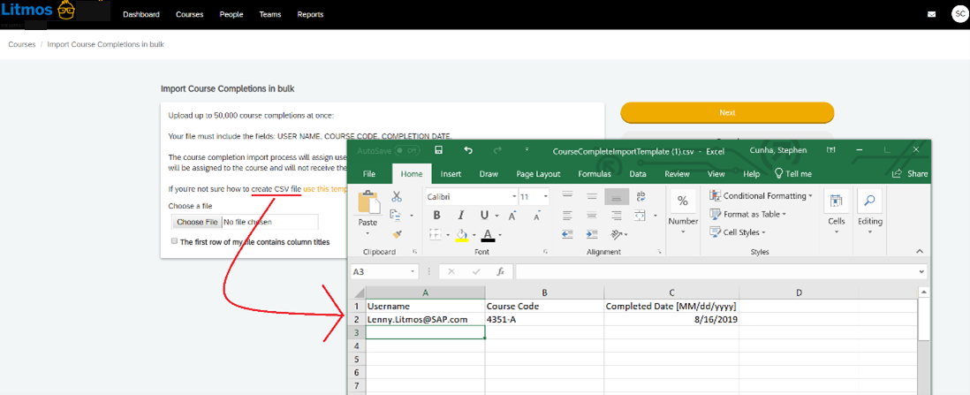Click the orange Next button

coord(728,113)
